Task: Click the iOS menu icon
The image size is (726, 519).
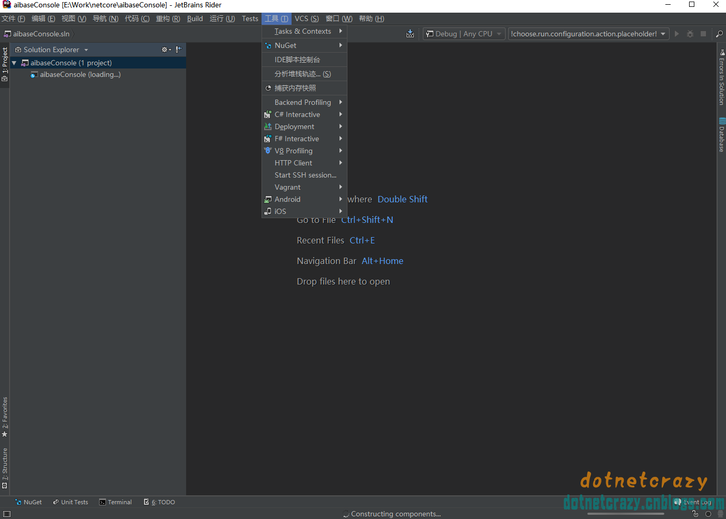Action: click(x=268, y=211)
